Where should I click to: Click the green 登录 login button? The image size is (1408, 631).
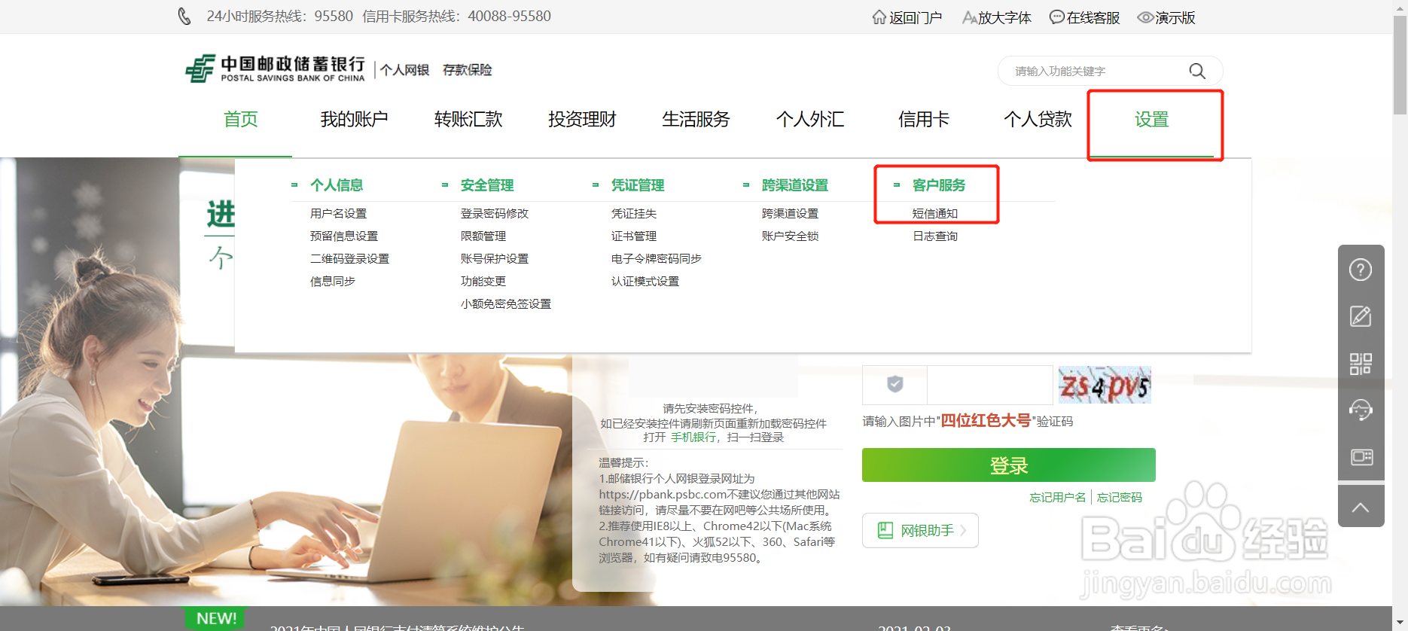tap(1009, 465)
